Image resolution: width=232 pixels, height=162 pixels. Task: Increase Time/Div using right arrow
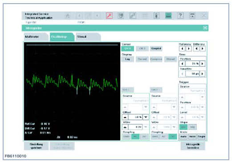tap(203, 74)
